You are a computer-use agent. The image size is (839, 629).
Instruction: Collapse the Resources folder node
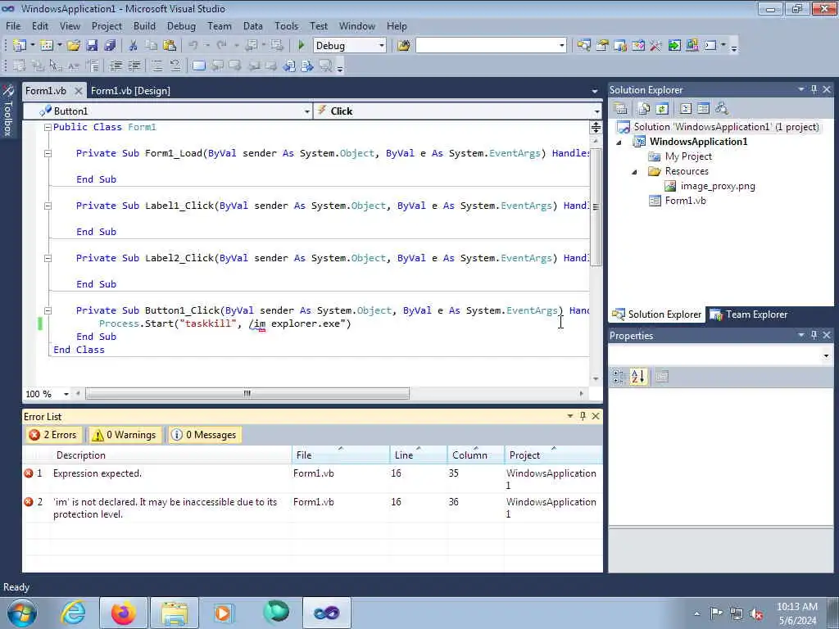pos(635,172)
